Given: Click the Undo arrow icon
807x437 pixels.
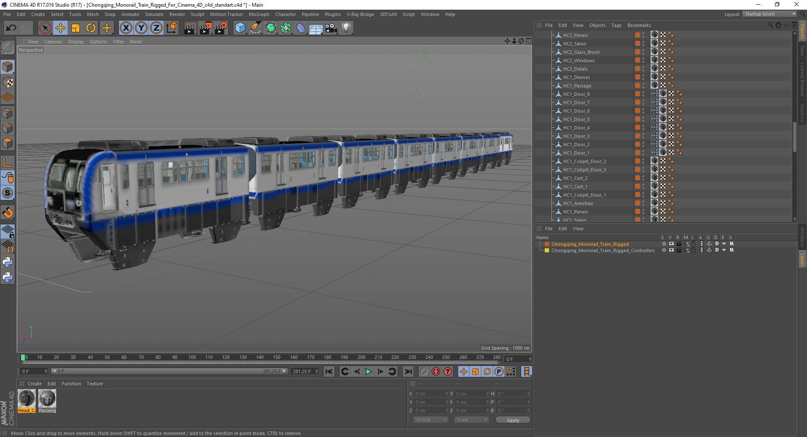Looking at the screenshot, I should pyautogui.click(x=11, y=28).
